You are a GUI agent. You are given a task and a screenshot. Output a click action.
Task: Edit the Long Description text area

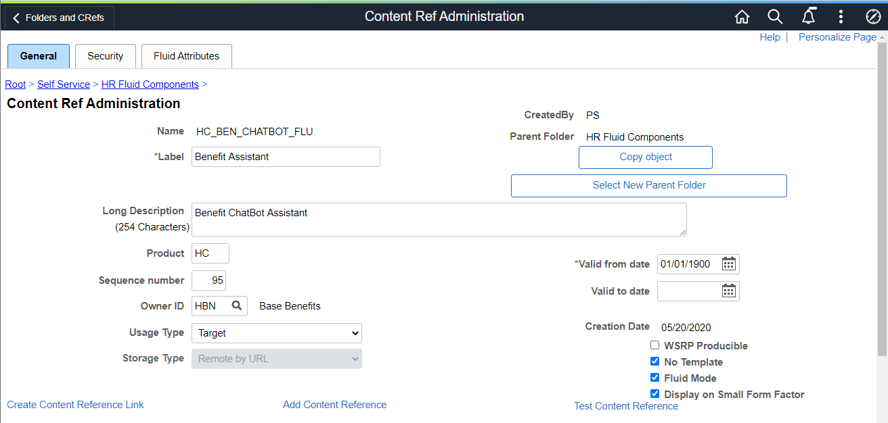[x=439, y=219]
